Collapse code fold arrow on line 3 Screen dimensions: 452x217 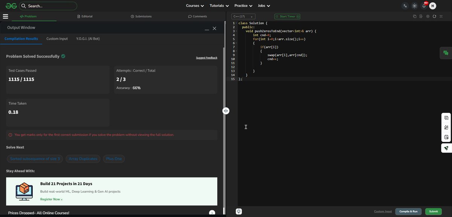coord(237,31)
